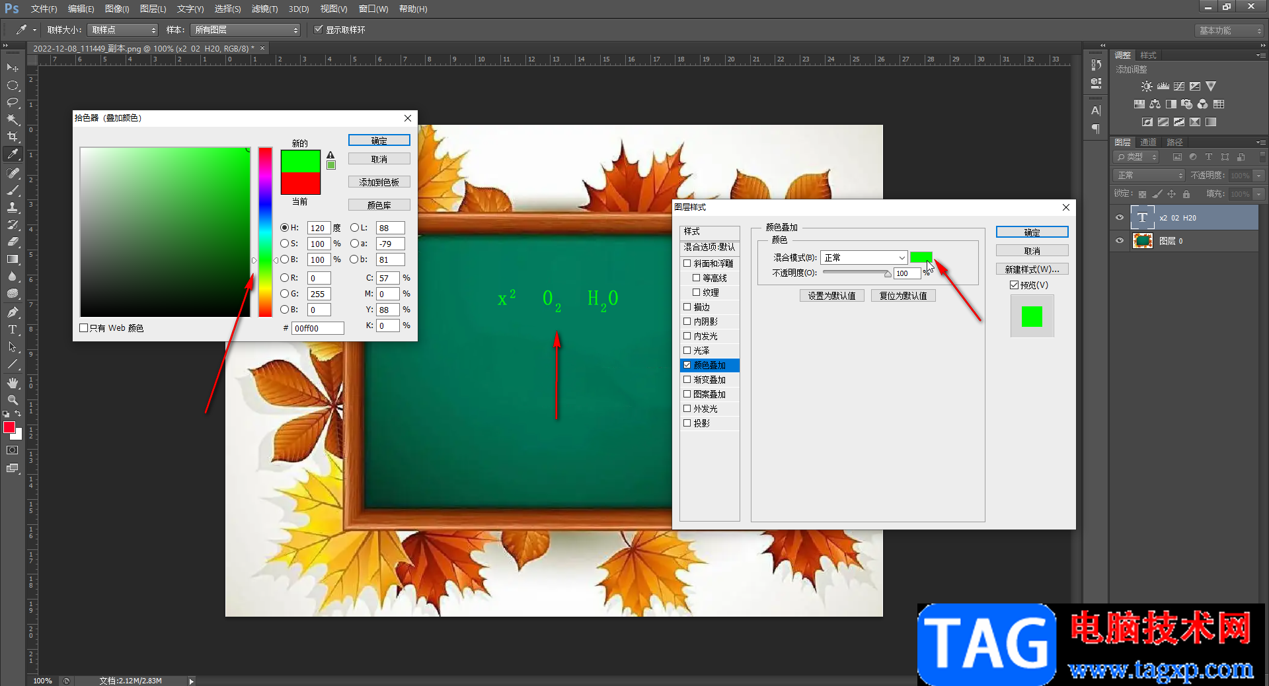Screen dimensions: 1269x686
Task: Click 新建样式(W)... button
Action: click(x=1032, y=269)
